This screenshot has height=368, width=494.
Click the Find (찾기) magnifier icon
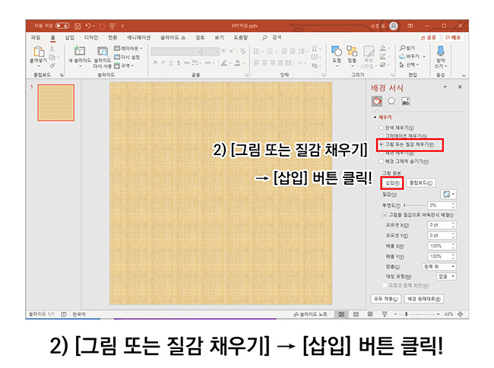pyautogui.click(x=402, y=48)
